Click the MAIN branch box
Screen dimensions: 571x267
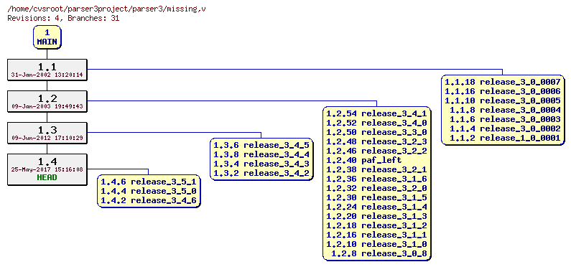47,37
